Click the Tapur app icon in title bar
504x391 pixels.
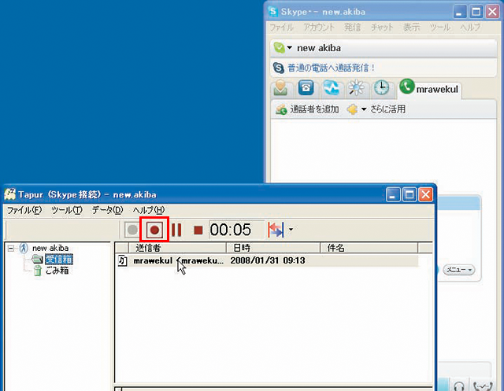point(10,194)
